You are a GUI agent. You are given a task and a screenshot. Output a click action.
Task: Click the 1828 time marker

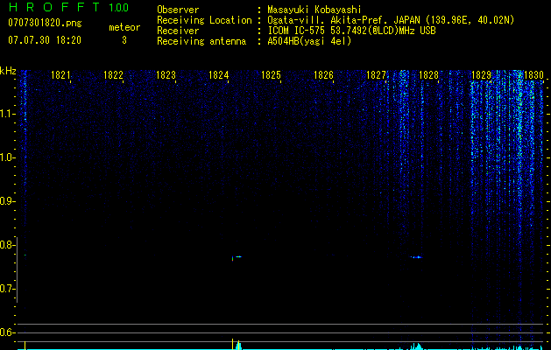click(x=428, y=74)
